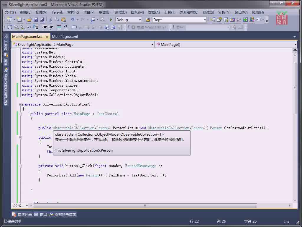Click the vertical scrollbar thumb in editor

point(295,88)
